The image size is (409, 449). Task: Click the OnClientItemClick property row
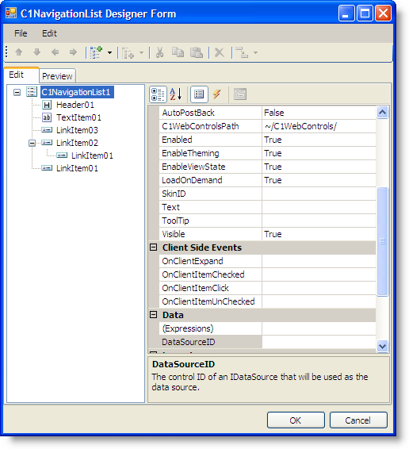tap(267, 288)
